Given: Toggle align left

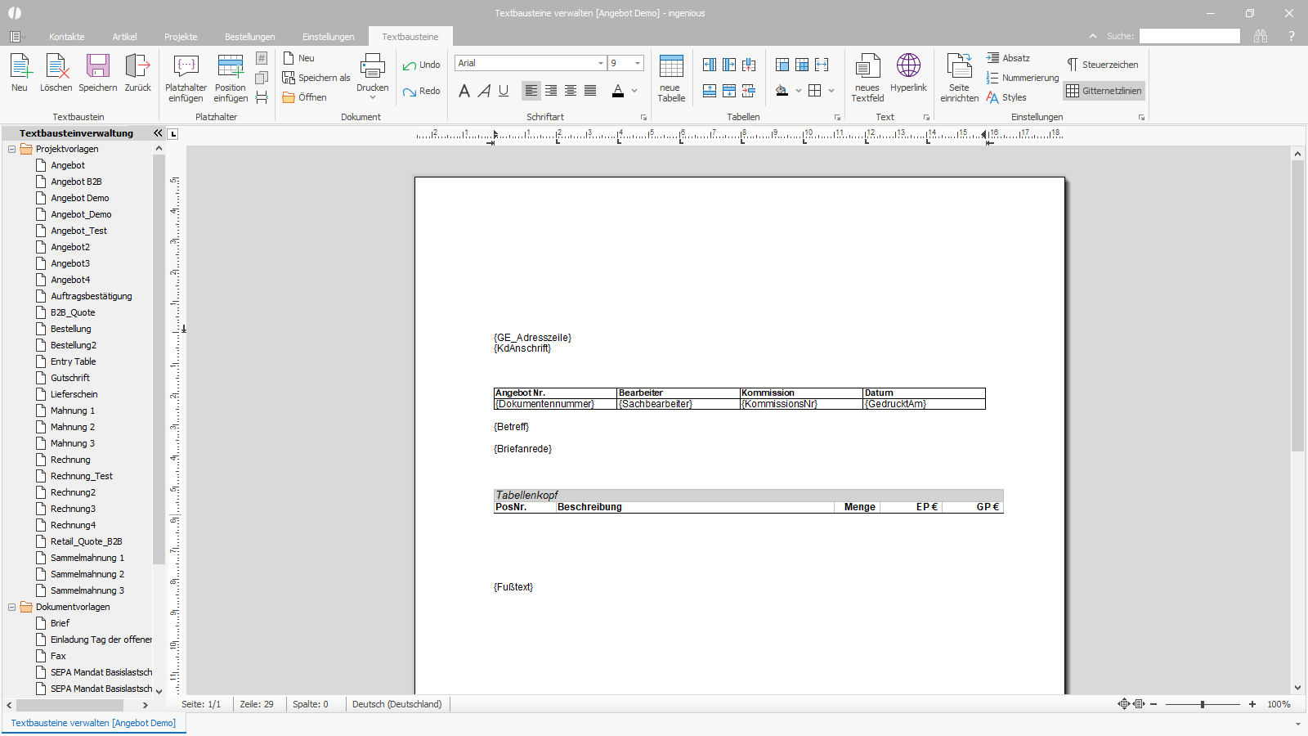Looking at the screenshot, I should pos(531,91).
